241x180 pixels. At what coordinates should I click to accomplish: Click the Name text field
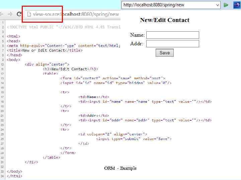pos(173,35)
